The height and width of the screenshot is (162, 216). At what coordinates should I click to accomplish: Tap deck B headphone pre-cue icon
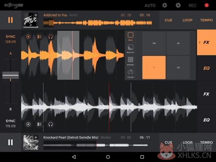coord(51,124)
